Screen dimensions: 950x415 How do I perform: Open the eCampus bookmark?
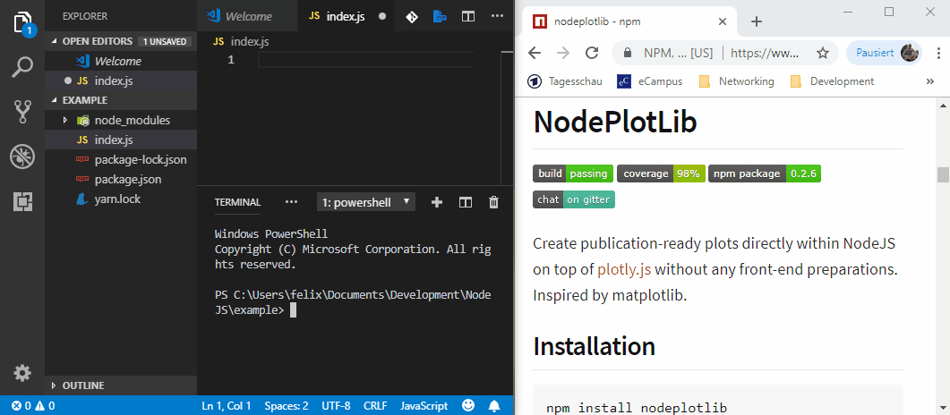click(x=649, y=81)
